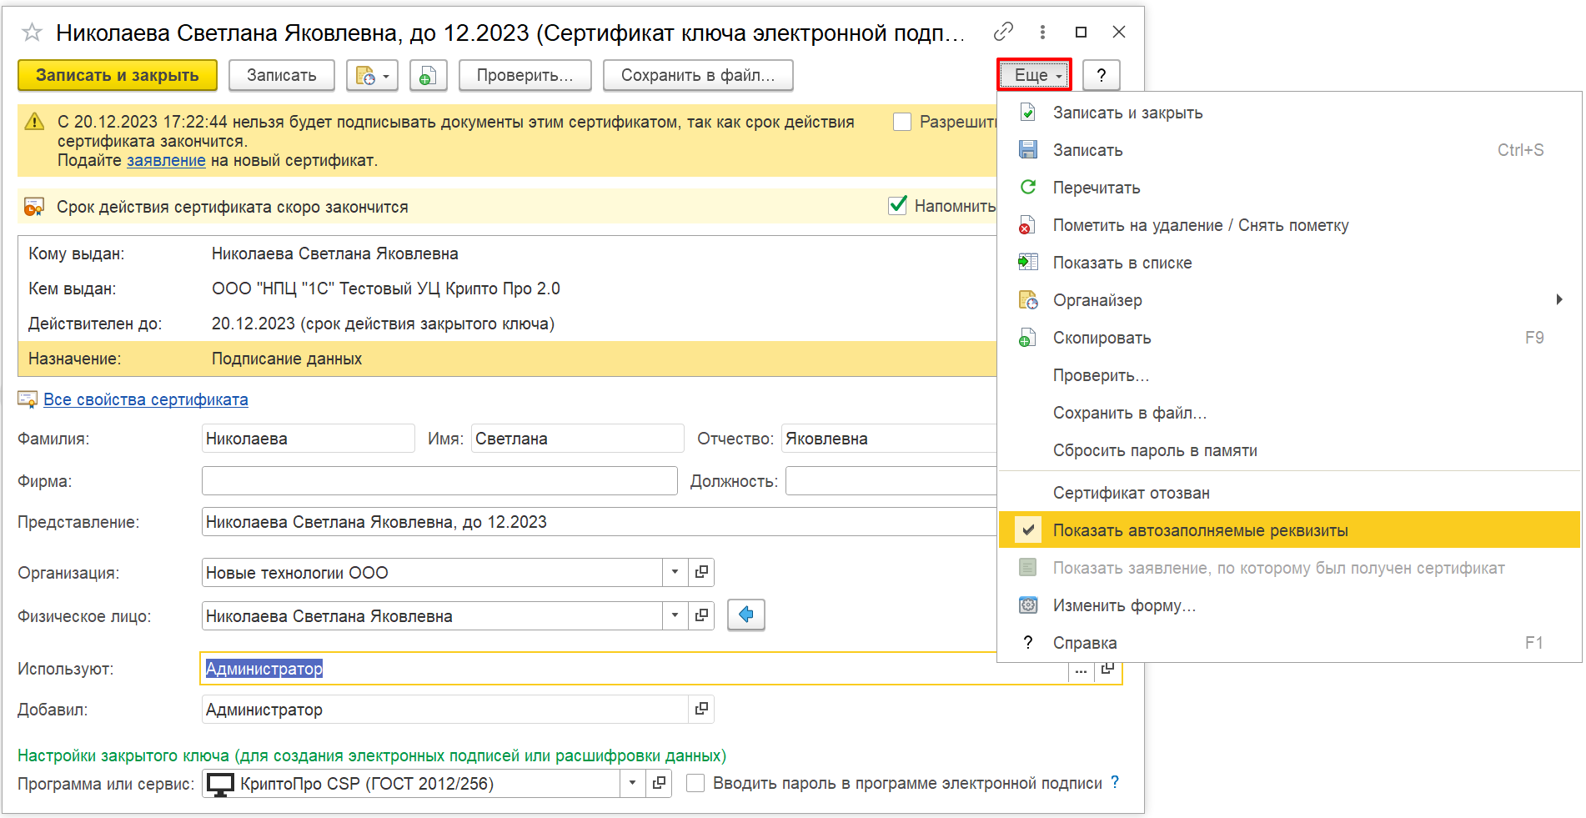Click the Должность input field

point(891,481)
